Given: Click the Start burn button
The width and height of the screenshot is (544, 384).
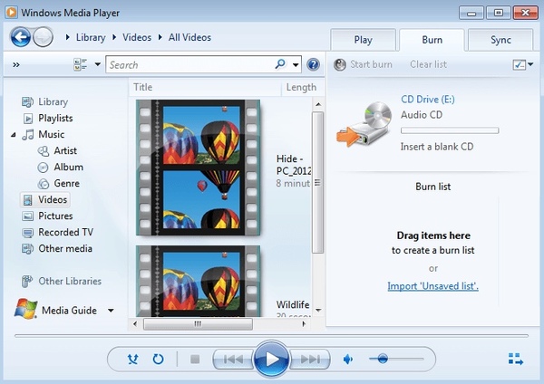Looking at the screenshot, I should [363, 65].
